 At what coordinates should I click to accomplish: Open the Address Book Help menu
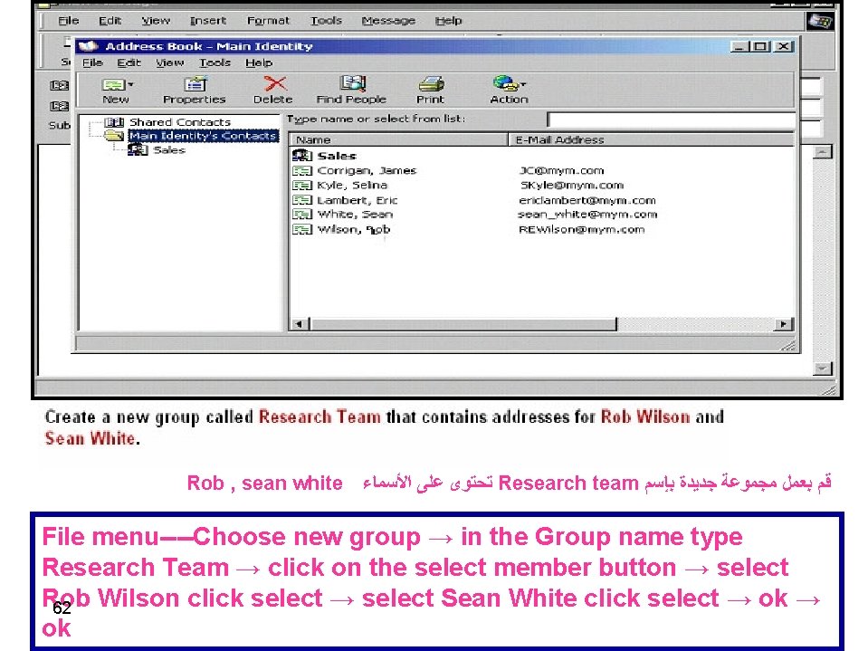259,62
